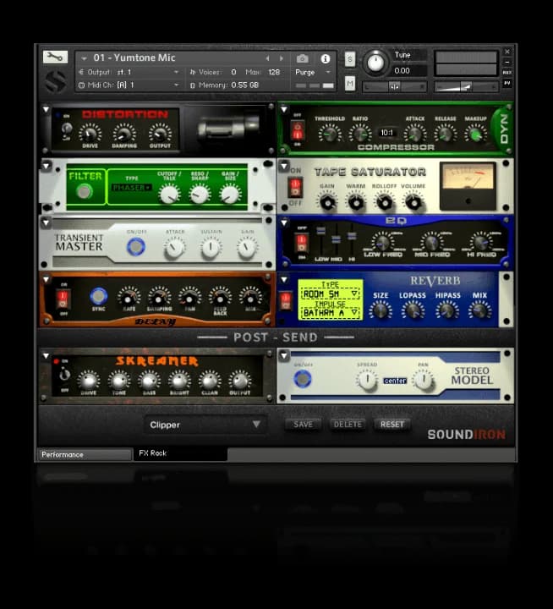Click the Tape Saturator VU meter

point(468,186)
